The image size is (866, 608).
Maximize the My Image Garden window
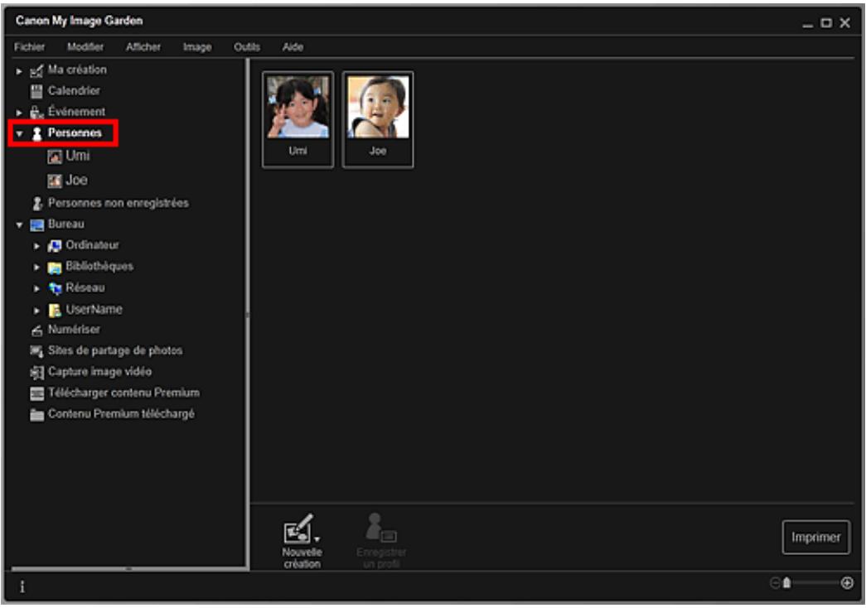tap(826, 23)
